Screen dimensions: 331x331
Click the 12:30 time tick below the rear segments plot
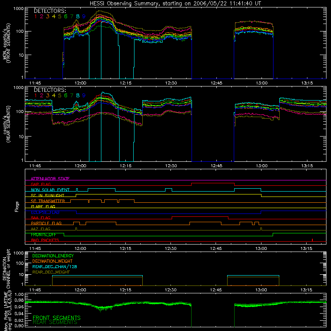171,166
